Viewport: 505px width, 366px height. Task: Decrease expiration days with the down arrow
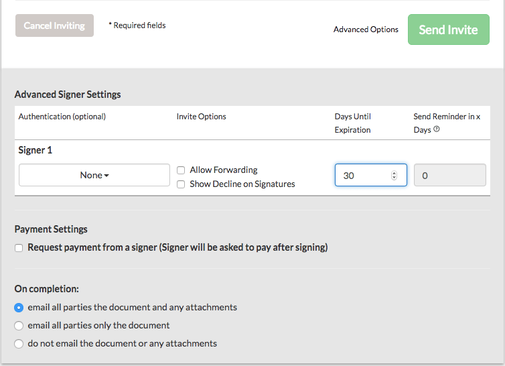click(394, 178)
